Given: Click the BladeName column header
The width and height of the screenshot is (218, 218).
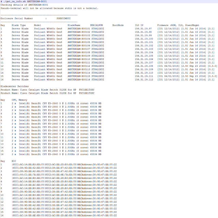Looking at the screenshot, I should click(x=74, y=26).
